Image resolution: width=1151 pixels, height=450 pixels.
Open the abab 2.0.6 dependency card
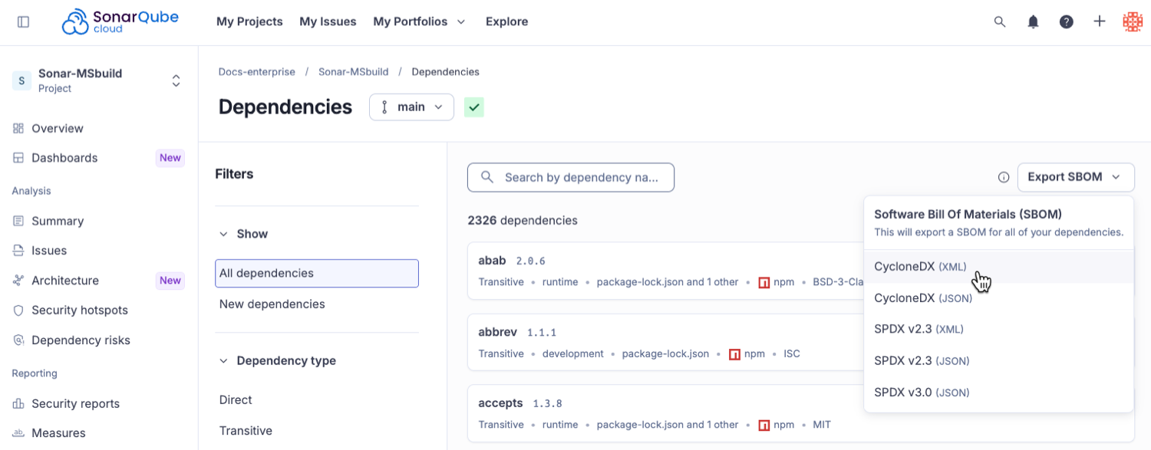(665, 272)
